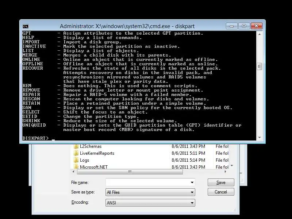Click the Save dialog corner grip
Screen dimensions: 292x219
pyautogui.click(x=235, y=210)
